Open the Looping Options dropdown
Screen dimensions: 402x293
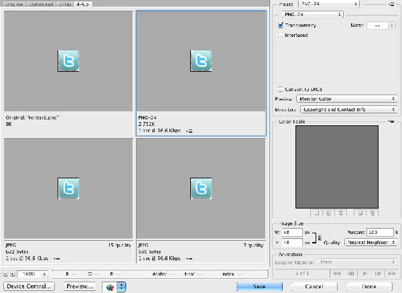[357, 262]
